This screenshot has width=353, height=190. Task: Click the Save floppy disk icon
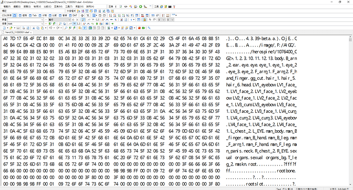tap(18, 28)
